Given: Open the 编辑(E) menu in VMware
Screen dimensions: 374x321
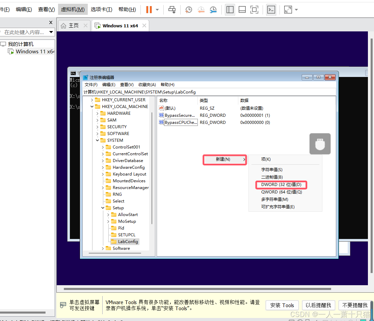Looking at the screenshot, I should coord(24,9).
